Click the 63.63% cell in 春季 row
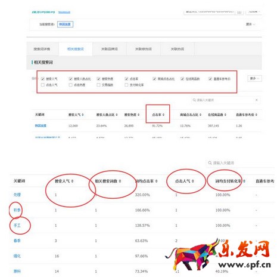This screenshot has width=277, height=277. 141,241
